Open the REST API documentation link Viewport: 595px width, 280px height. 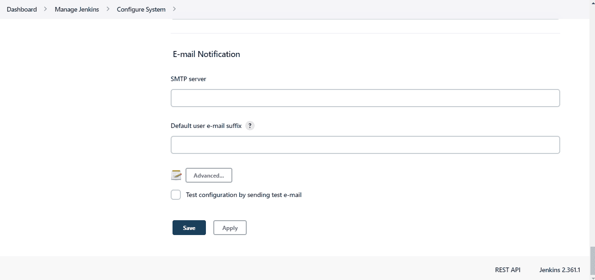coord(507,269)
